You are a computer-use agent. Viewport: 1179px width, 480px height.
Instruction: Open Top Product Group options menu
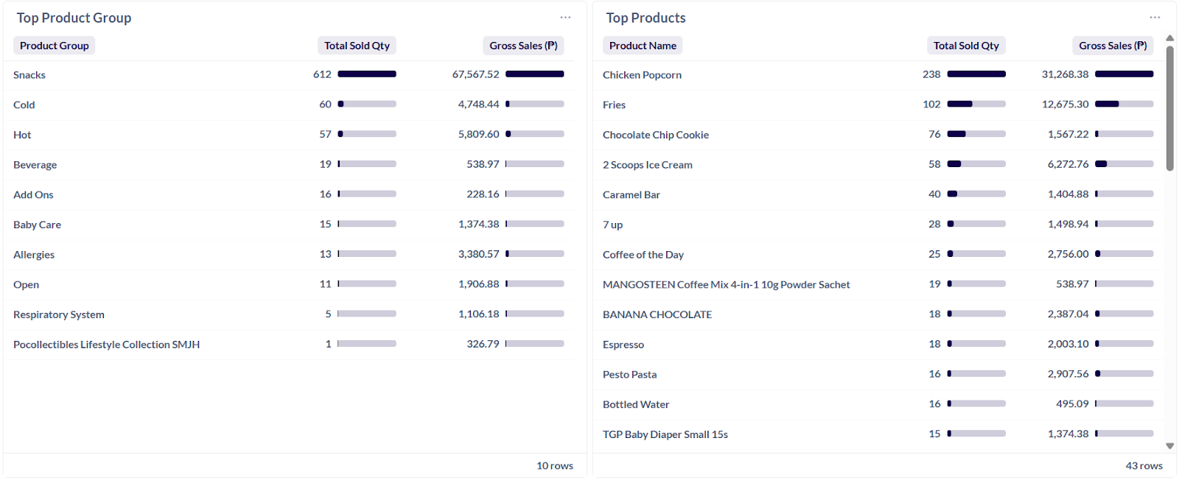tap(565, 18)
